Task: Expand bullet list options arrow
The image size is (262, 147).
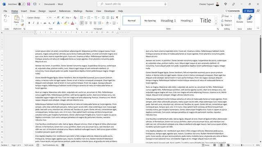Action: pyautogui.click(x=85, y=18)
